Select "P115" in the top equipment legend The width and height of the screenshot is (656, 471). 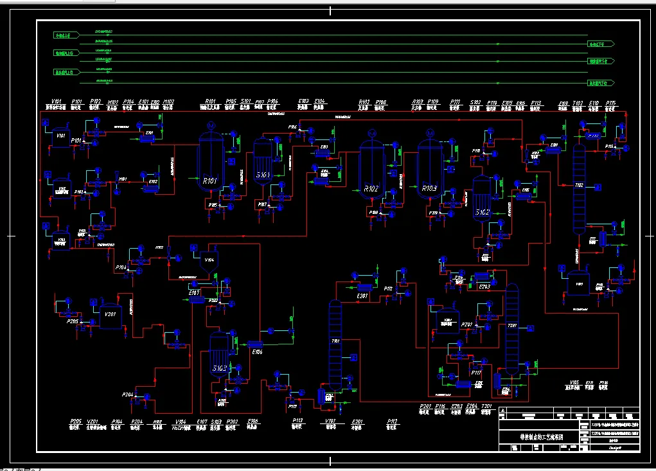[x=610, y=103]
